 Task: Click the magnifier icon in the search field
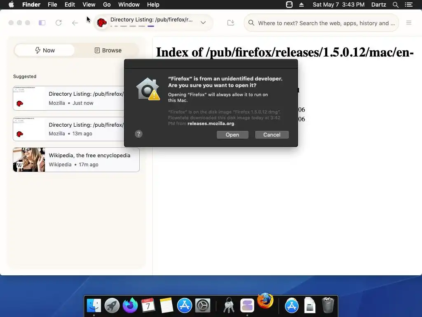[251, 23]
